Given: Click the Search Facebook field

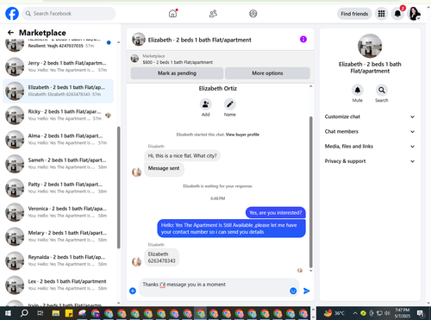Looking at the screenshot, I should 69,14.
